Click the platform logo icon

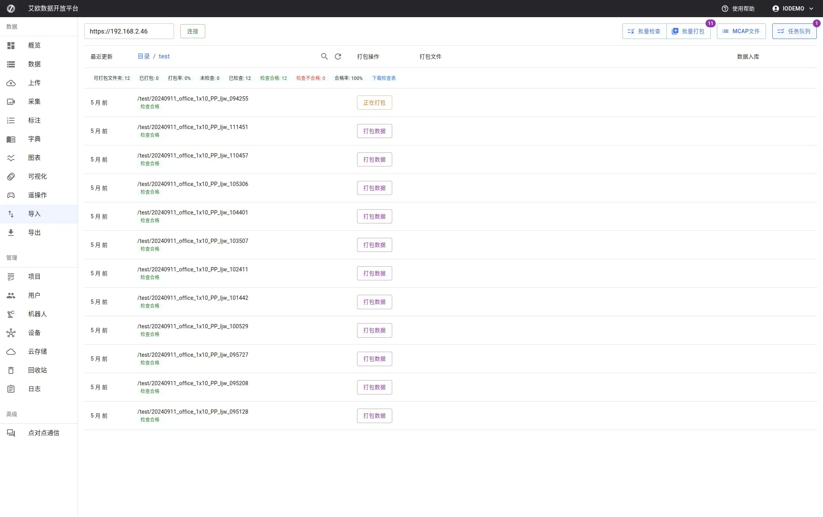coord(11,9)
